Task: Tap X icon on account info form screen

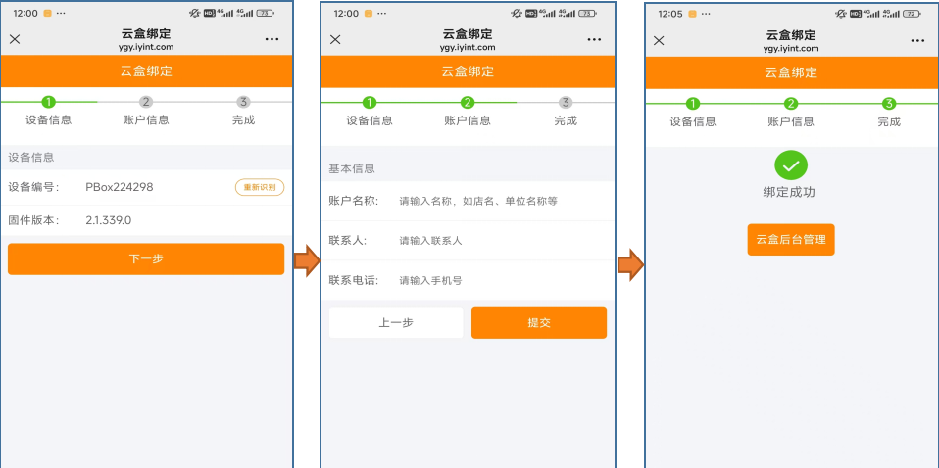Action: click(335, 39)
